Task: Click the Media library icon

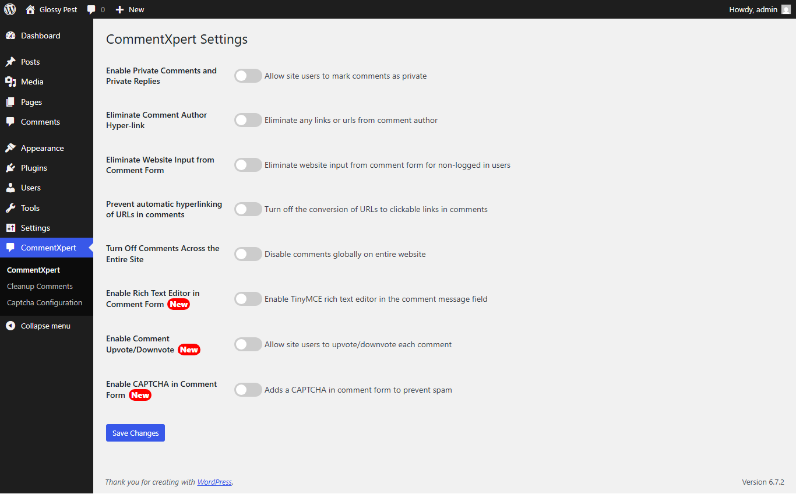Action: (10, 82)
